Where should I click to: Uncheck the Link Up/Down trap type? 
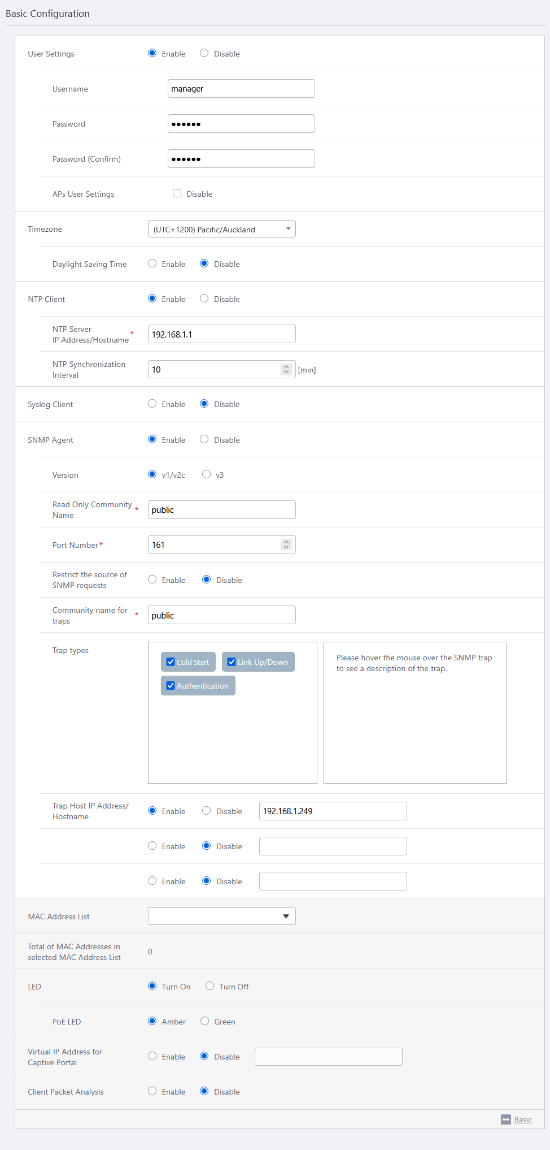pos(232,662)
